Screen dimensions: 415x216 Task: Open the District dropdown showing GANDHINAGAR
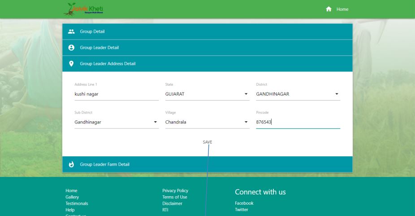point(298,94)
